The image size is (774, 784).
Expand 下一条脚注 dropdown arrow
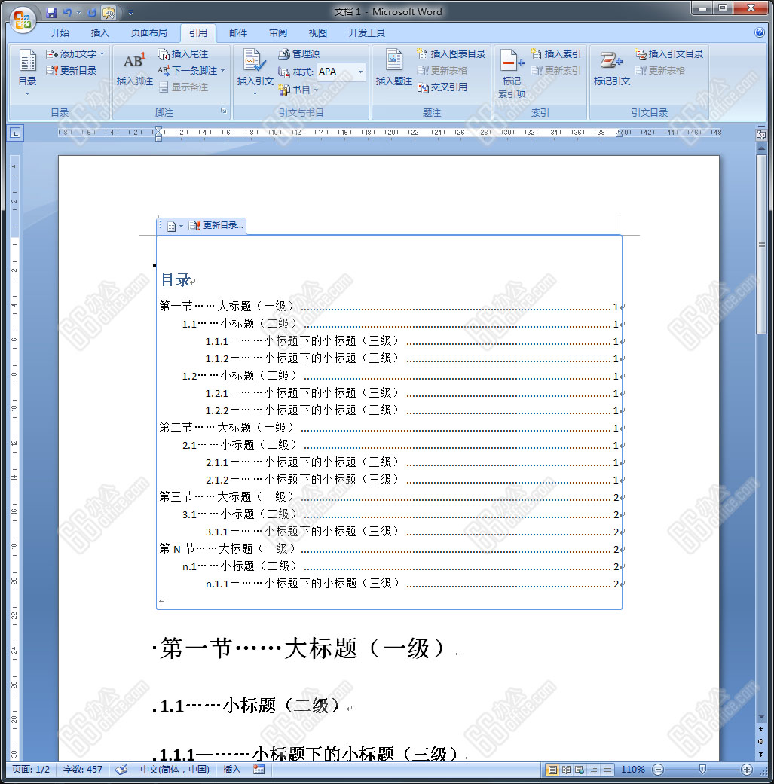[222, 71]
